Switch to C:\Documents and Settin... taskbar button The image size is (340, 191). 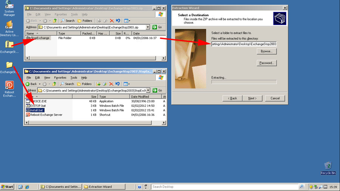click(61, 187)
